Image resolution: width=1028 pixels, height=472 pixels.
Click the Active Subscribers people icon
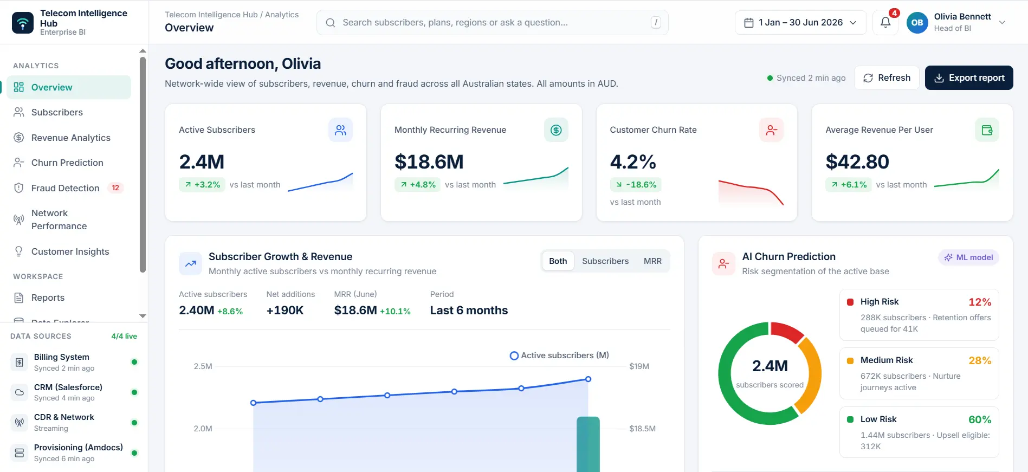coord(340,130)
